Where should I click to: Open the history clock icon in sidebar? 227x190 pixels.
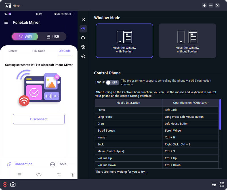point(83,47)
